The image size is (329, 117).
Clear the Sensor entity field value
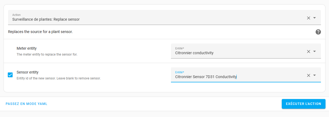coord(308,75)
